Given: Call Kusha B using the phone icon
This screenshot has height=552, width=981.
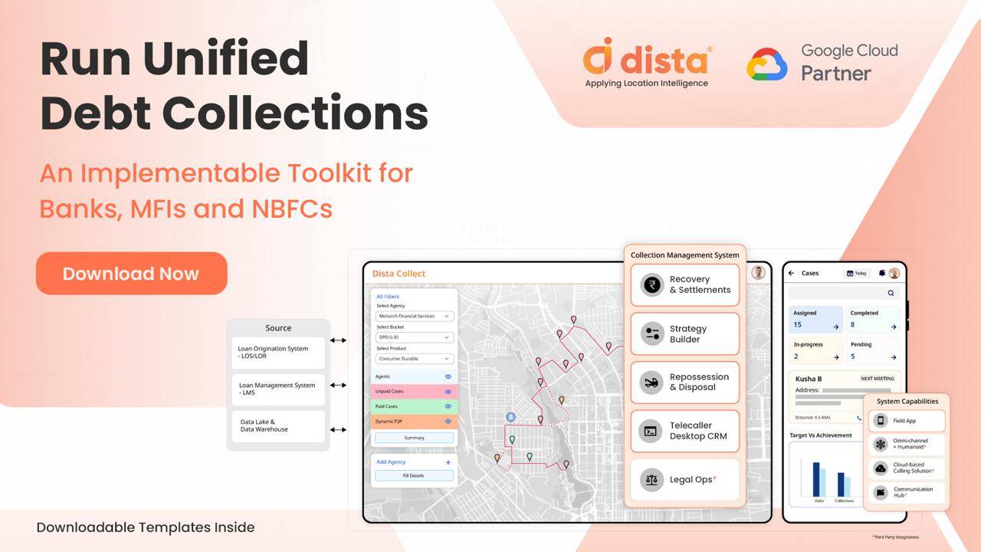Looking at the screenshot, I should pos(859,418).
